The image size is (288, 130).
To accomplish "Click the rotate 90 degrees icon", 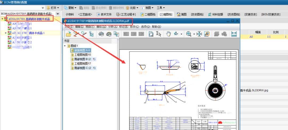I will click(176, 34).
